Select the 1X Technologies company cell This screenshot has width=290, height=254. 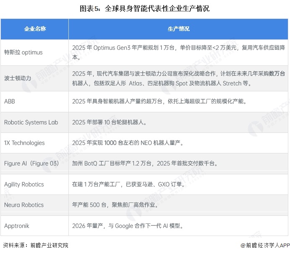pos(34,143)
